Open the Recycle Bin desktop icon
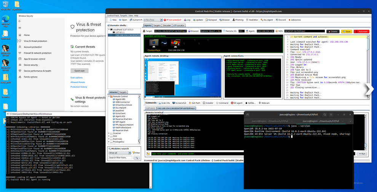This screenshot has width=377, height=192. click(x=5, y=5)
